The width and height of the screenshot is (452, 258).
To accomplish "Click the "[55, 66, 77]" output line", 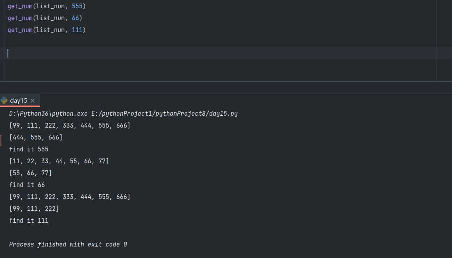I will click(31, 173).
